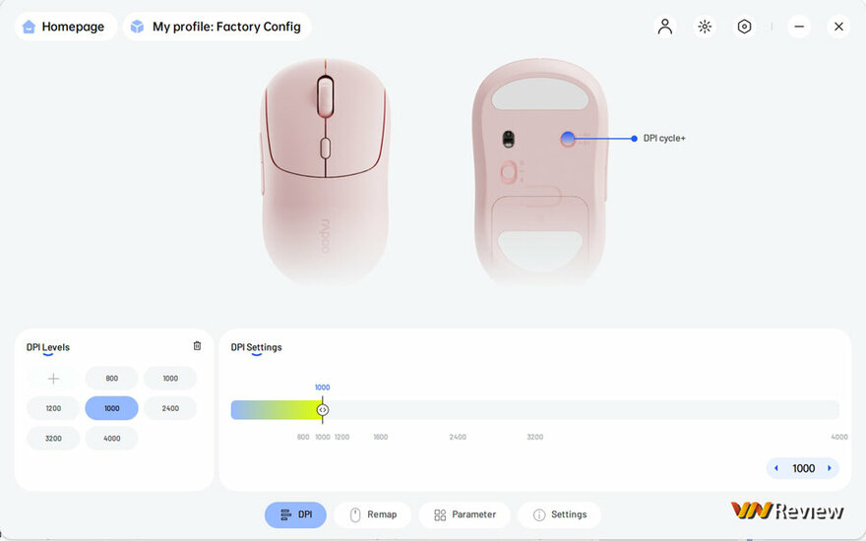Click the blue DPI button on mouse underside
The height and width of the screenshot is (541, 866).
pyautogui.click(x=568, y=139)
